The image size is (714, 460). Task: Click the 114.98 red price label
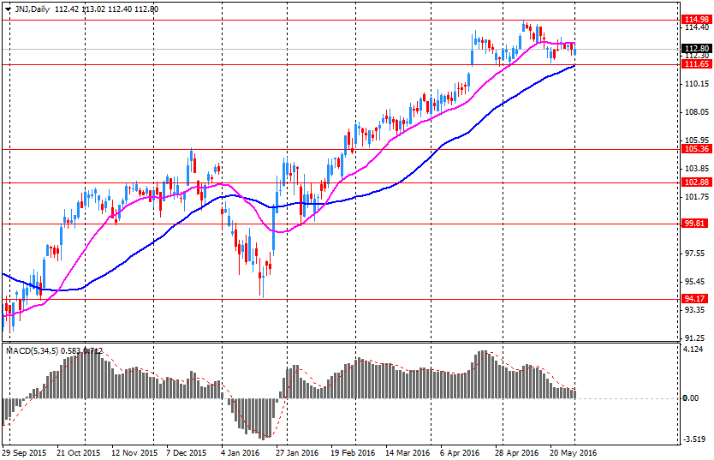coord(697,20)
